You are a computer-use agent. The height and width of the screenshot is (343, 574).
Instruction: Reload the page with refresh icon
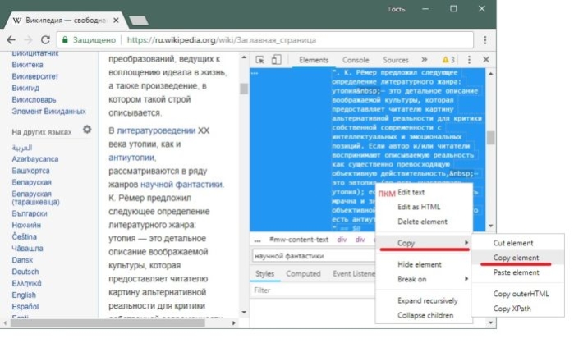(45, 40)
